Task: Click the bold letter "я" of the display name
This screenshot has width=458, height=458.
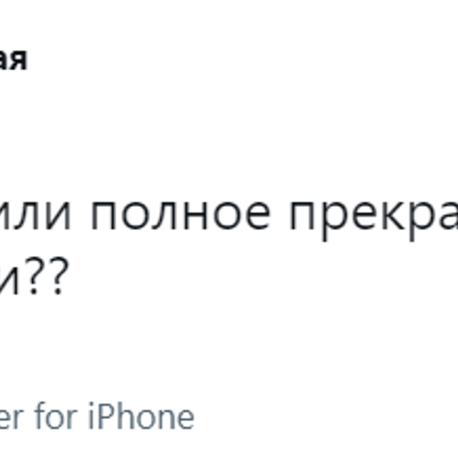Action: (18, 60)
